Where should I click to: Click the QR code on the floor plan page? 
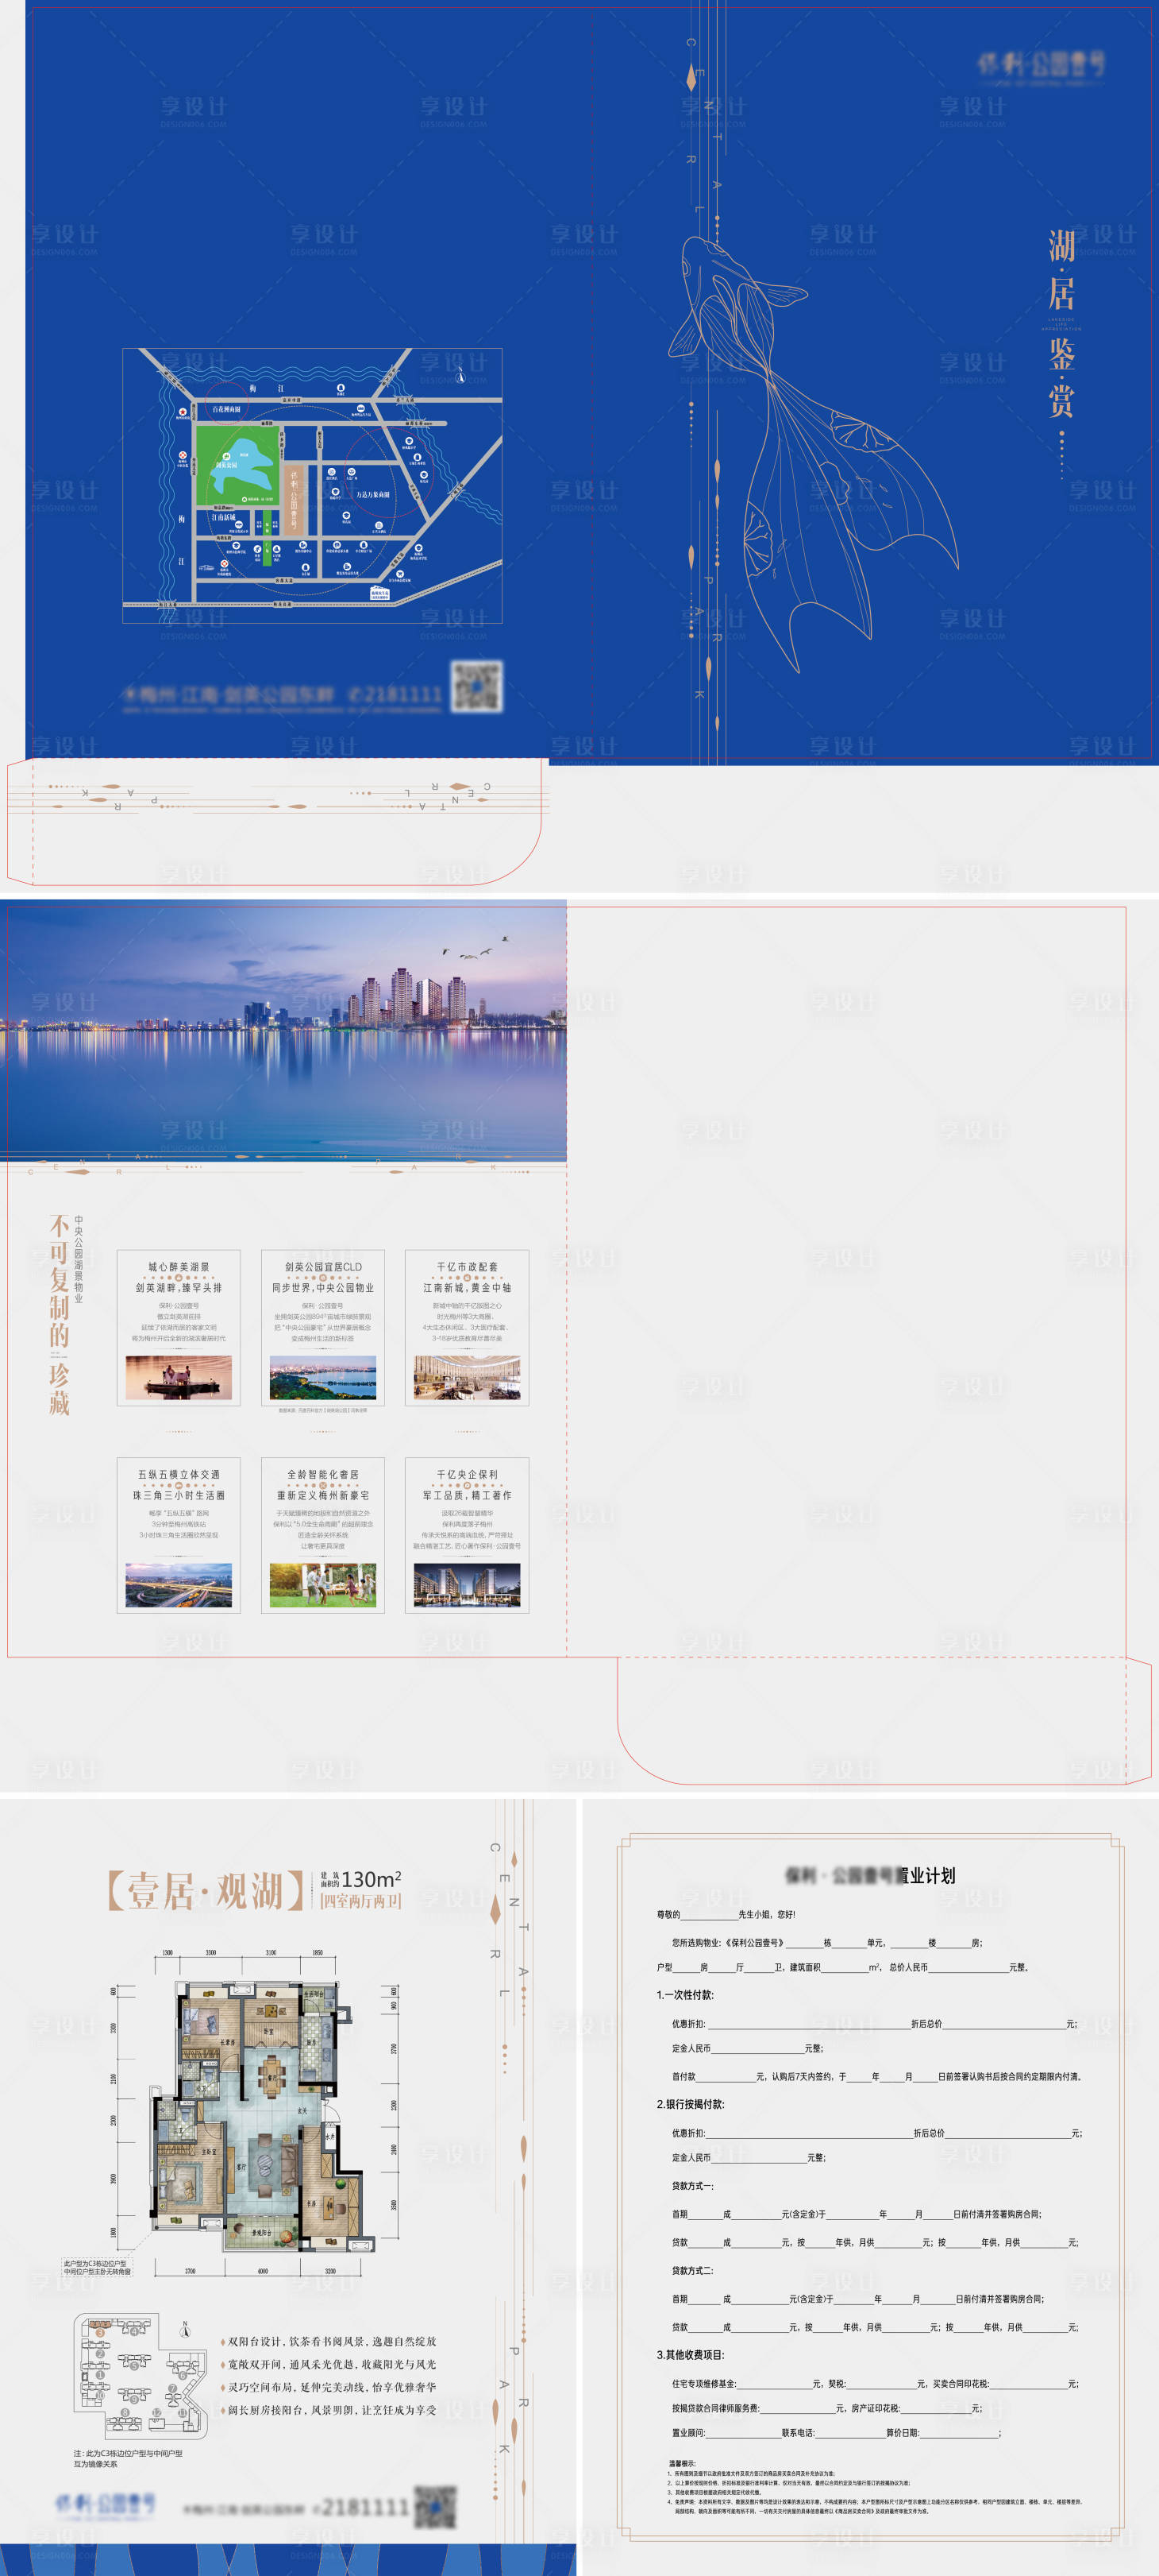[436, 2506]
